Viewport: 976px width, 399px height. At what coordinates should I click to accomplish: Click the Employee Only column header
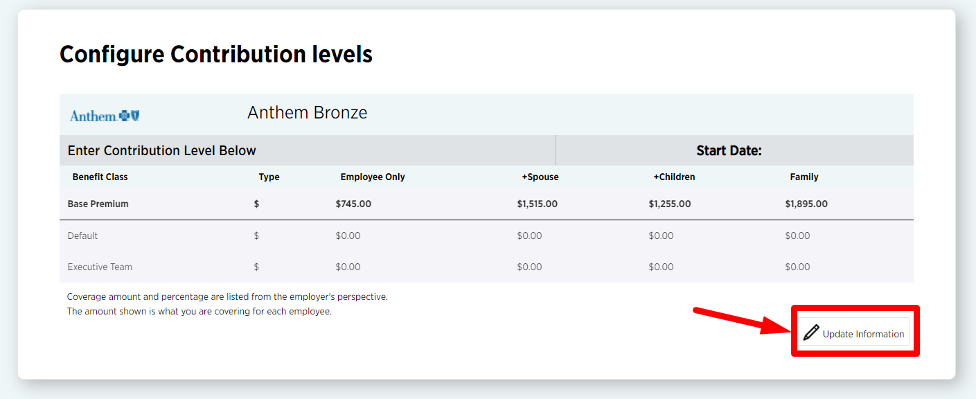[x=373, y=177]
